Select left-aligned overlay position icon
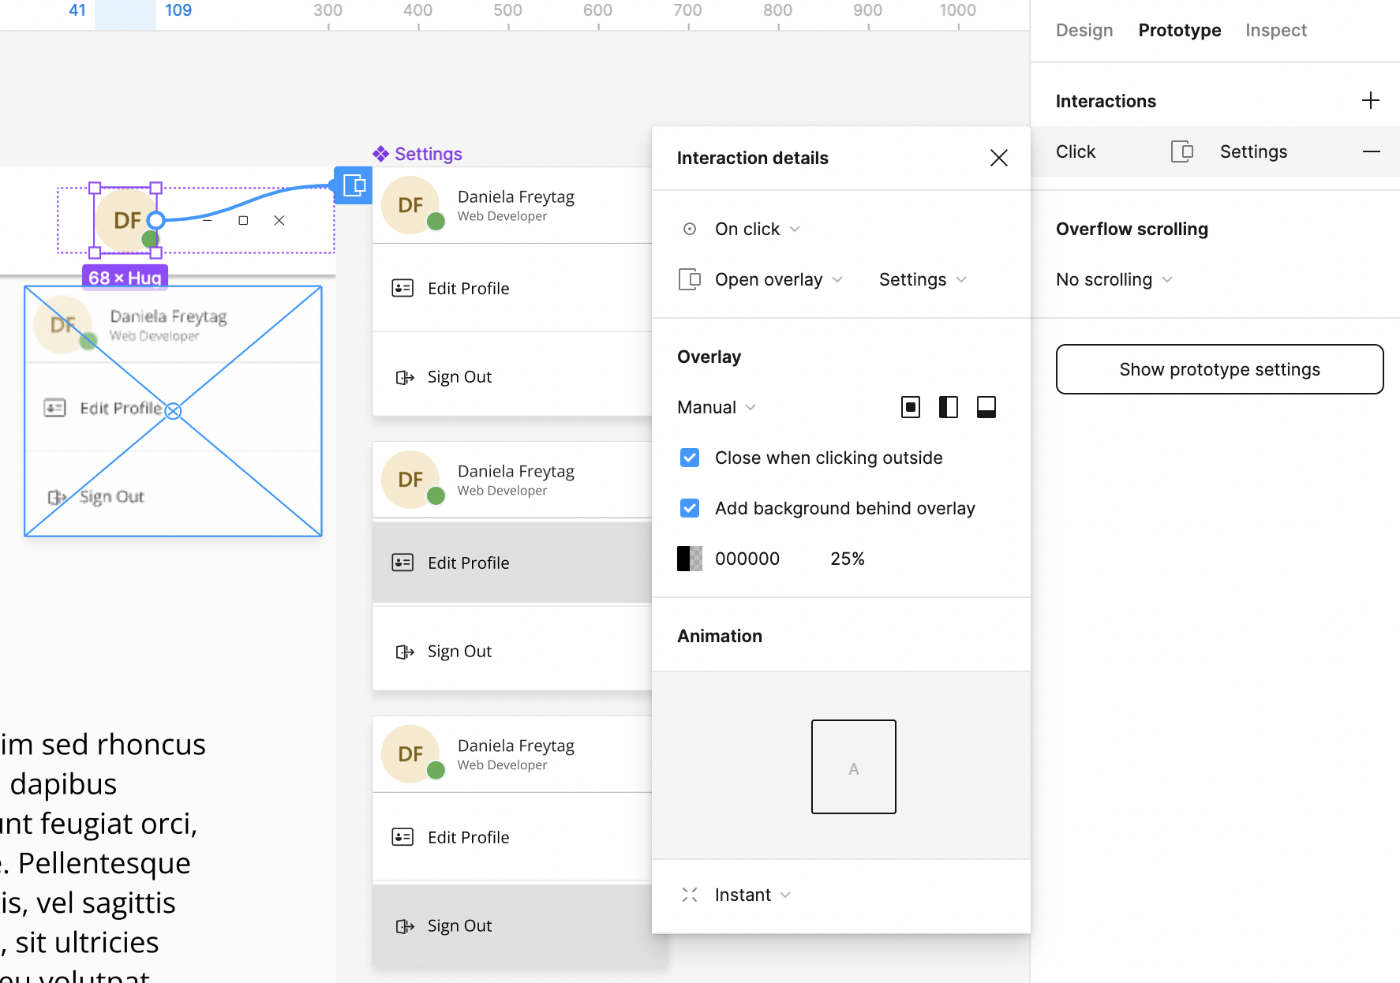This screenshot has width=1400, height=983. pyautogui.click(x=949, y=407)
